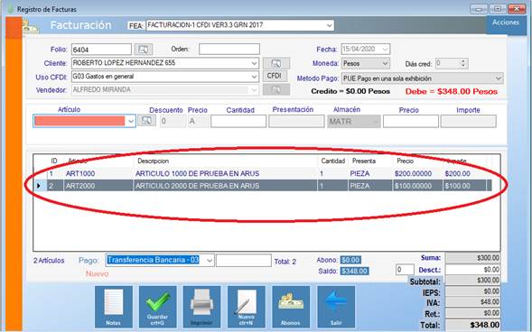
Task: Click the Abono $0.00 value
Action: (350, 260)
